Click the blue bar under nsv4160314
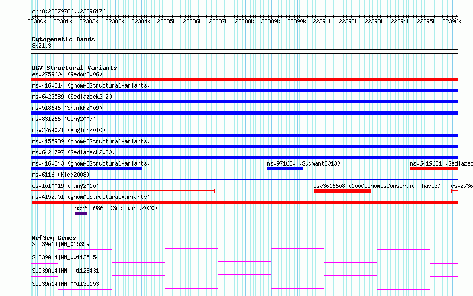Screen dimensions: 473x296 click(x=244, y=91)
